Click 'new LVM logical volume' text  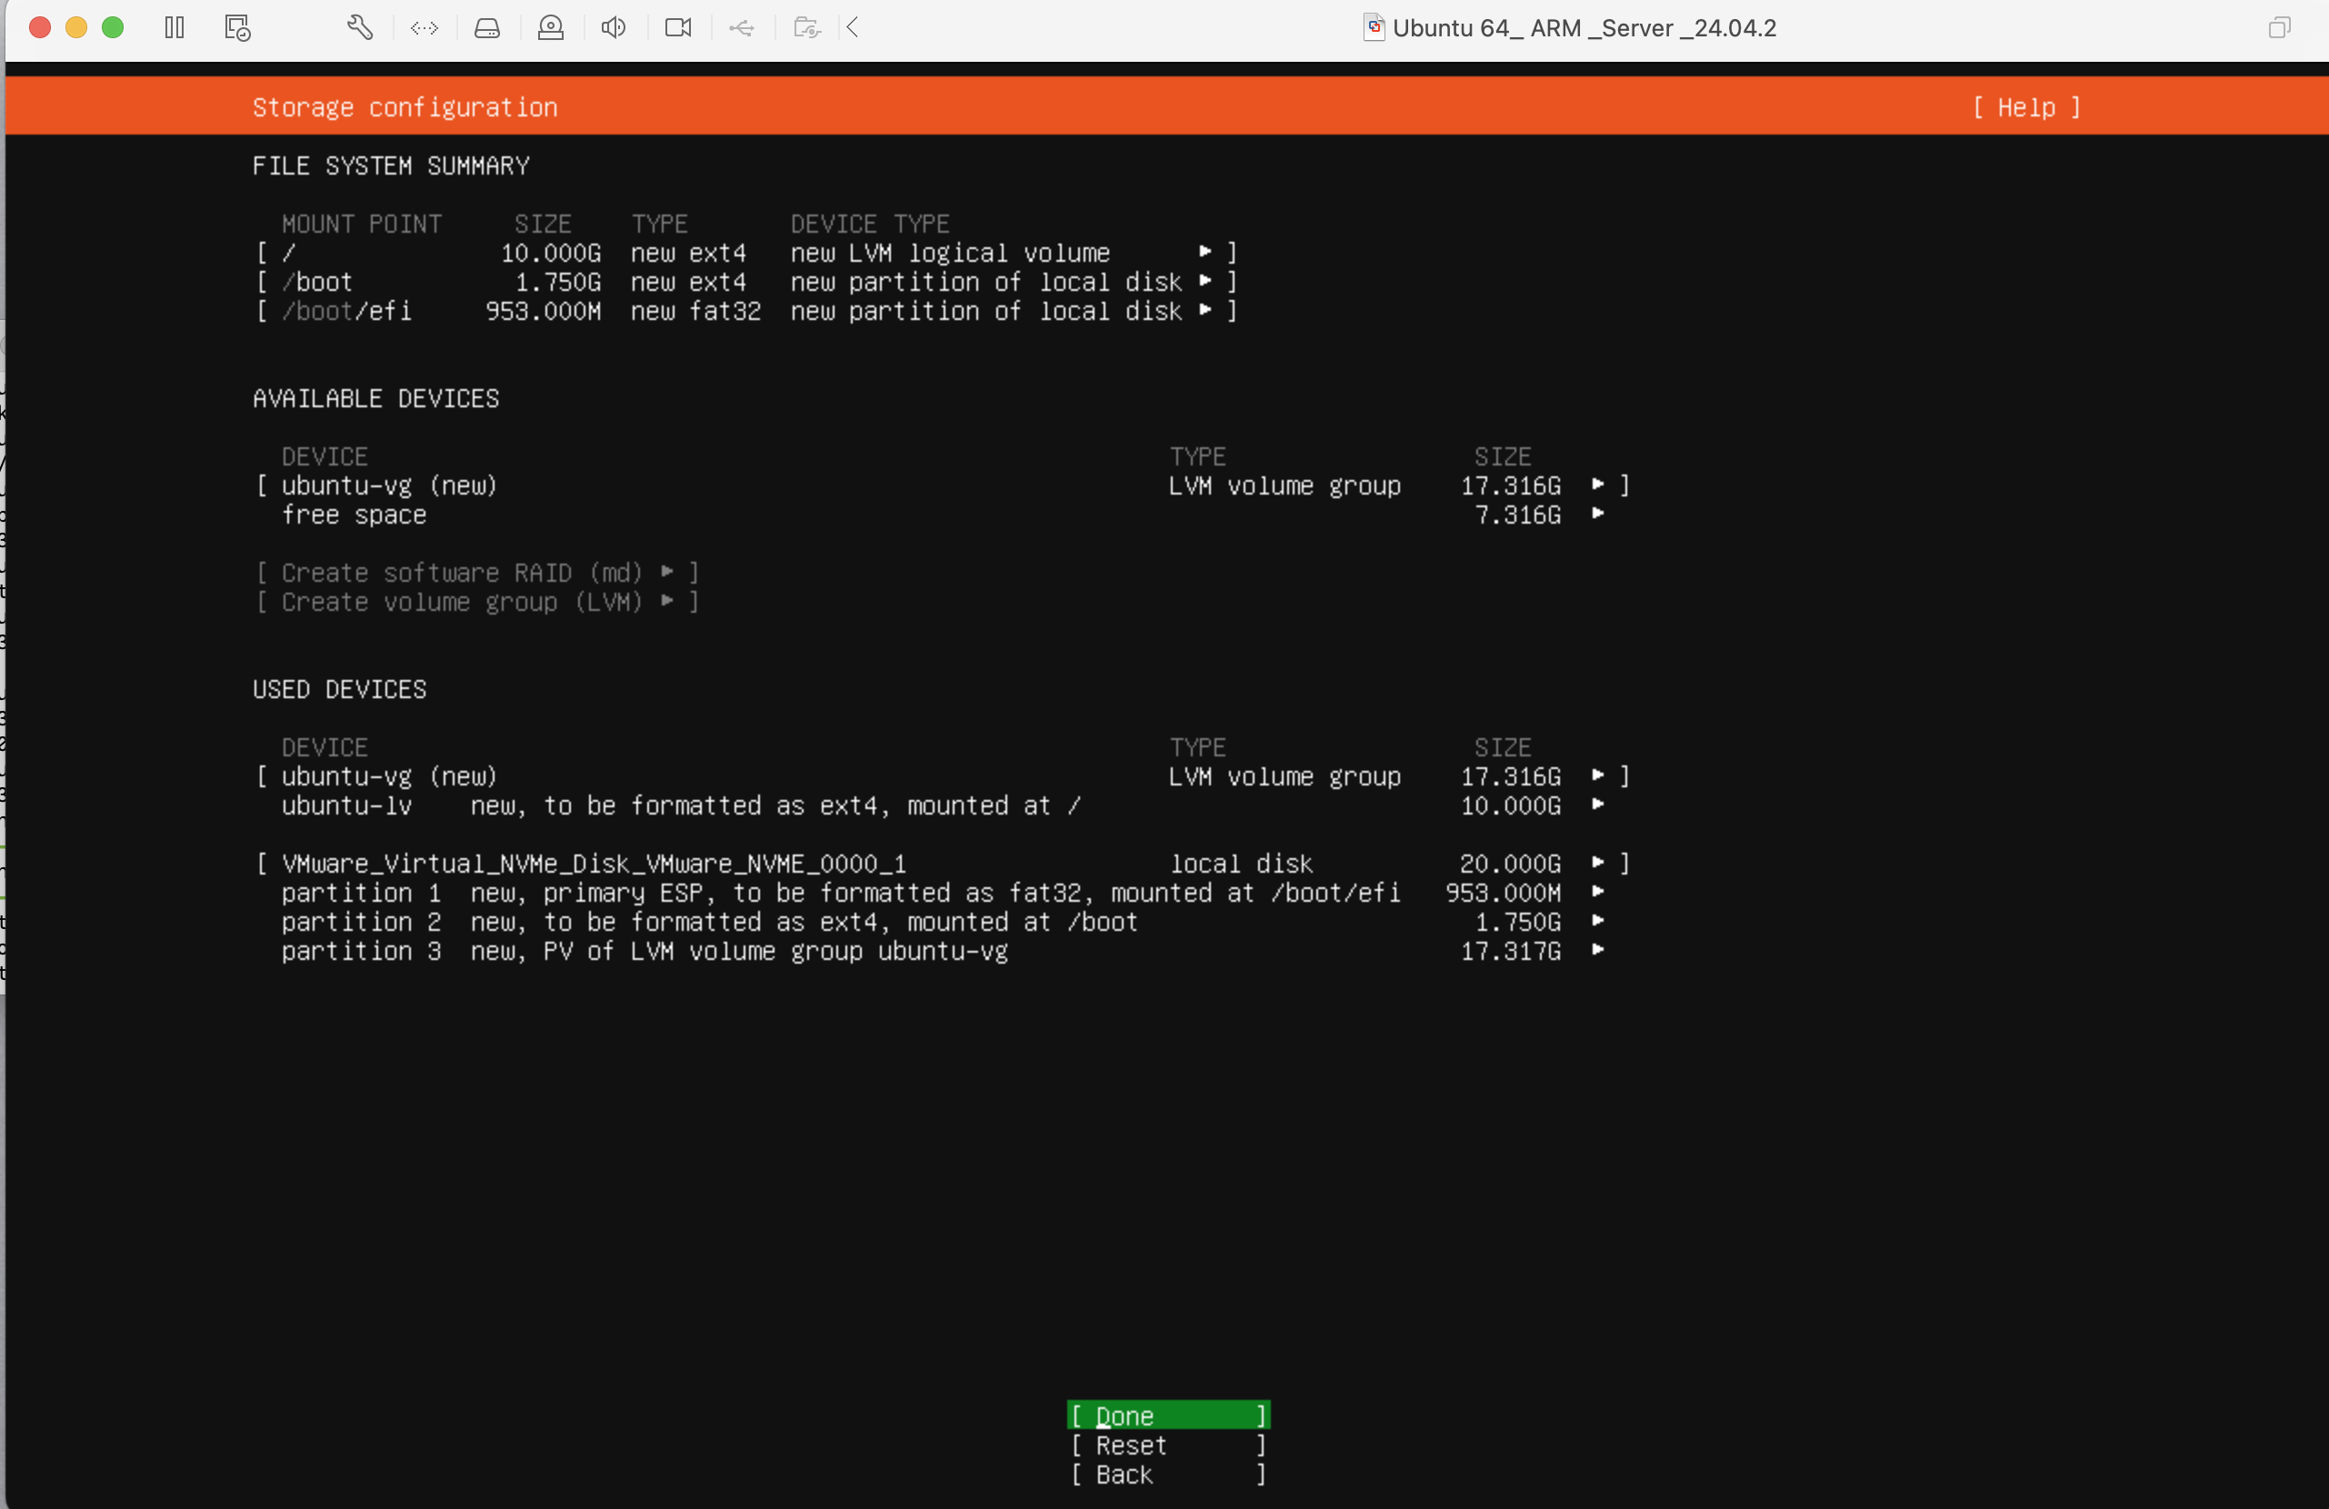[950, 253]
